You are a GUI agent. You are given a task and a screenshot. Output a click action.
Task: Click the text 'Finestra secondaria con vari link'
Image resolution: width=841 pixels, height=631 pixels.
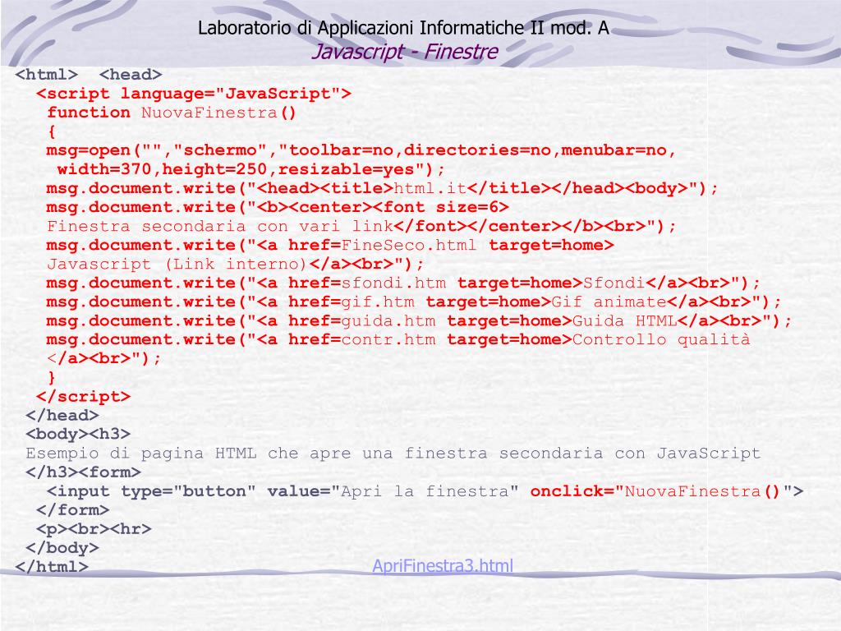tap(220, 227)
